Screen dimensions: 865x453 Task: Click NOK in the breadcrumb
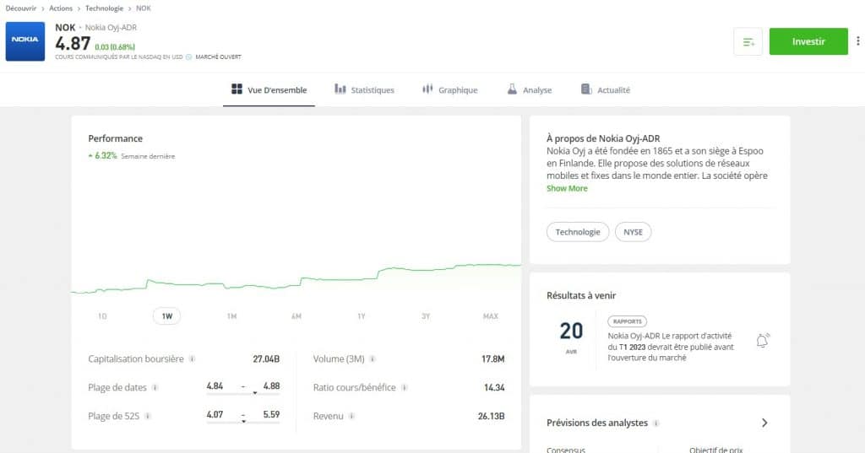tap(144, 8)
